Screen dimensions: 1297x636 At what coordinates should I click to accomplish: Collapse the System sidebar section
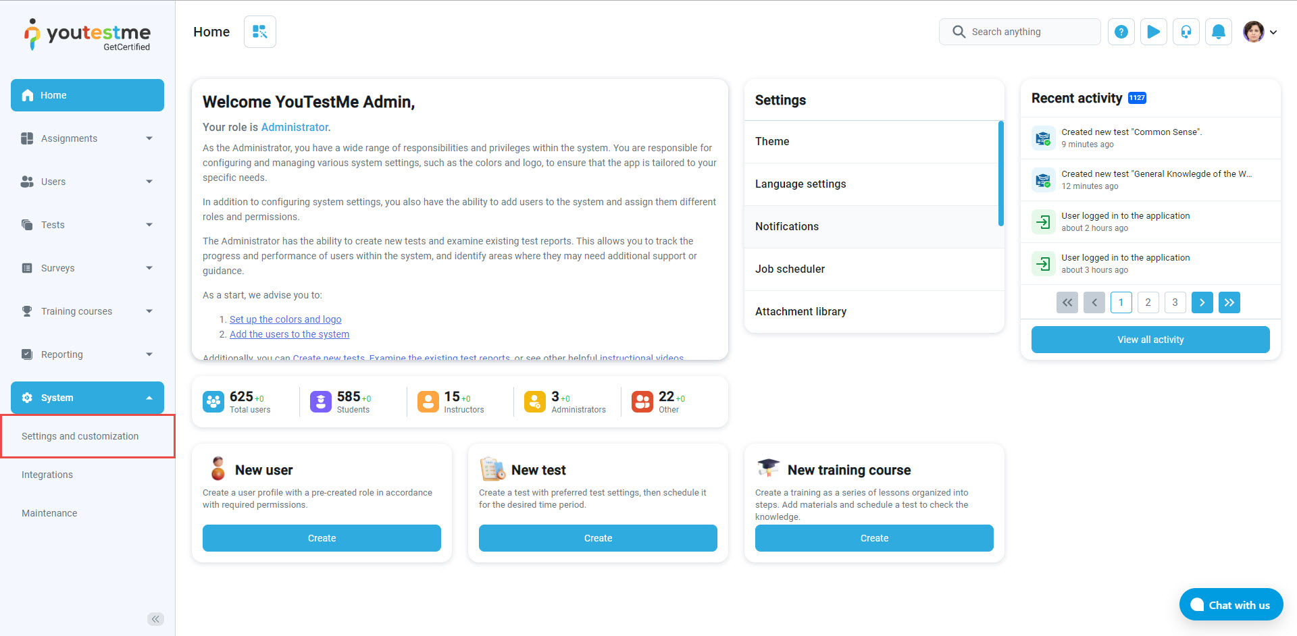87,398
